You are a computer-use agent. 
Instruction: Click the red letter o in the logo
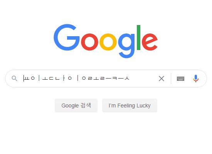(90, 42)
